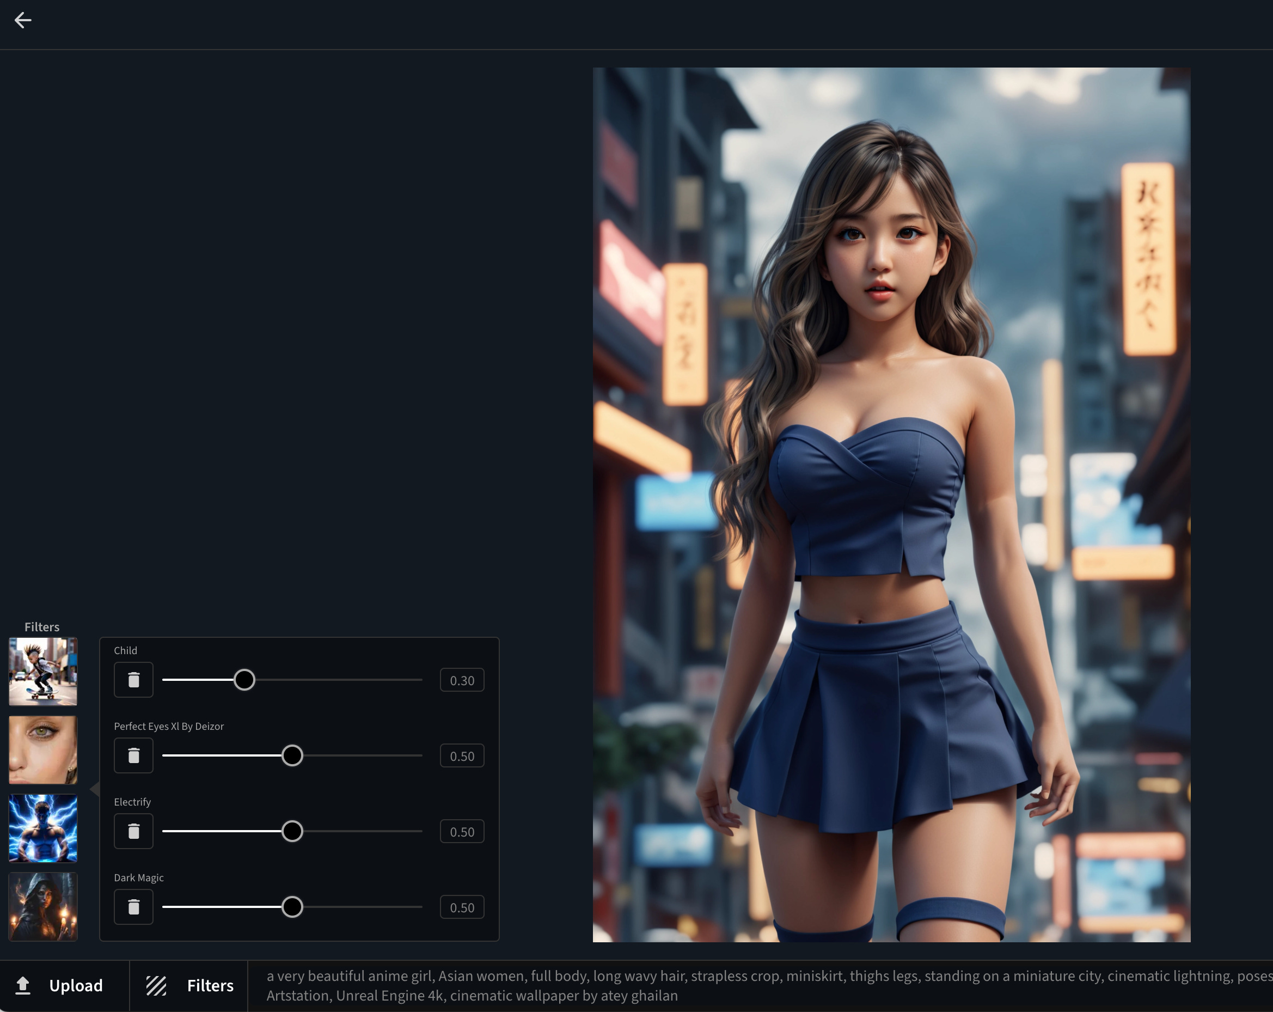Click the Dark Magic slider handle
This screenshot has width=1273, height=1012.
[x=292, y=907]
